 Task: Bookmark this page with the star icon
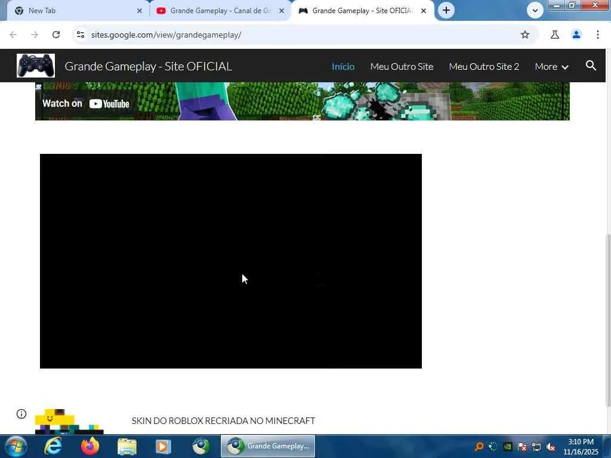(x=525, y=35)
